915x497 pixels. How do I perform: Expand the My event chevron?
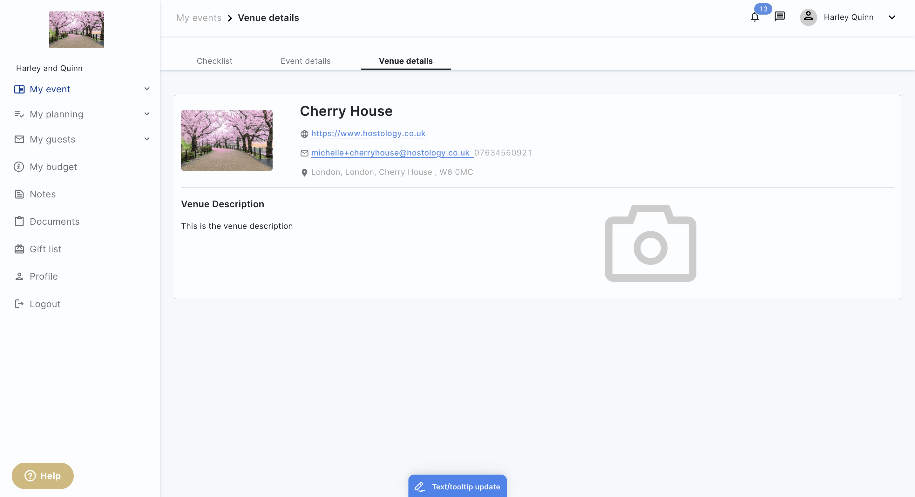coord(147,89)
